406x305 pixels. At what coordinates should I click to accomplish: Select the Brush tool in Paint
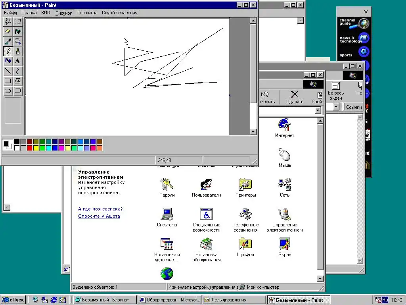click(17, 51)
